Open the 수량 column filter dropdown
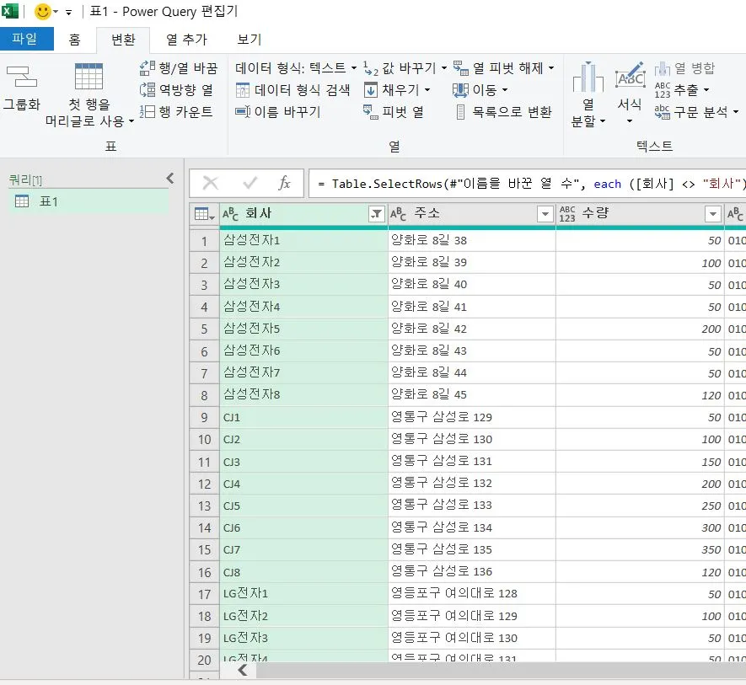The width and height of the screenshot is (746, 685). pyautogui.click(x=712, y=214)
